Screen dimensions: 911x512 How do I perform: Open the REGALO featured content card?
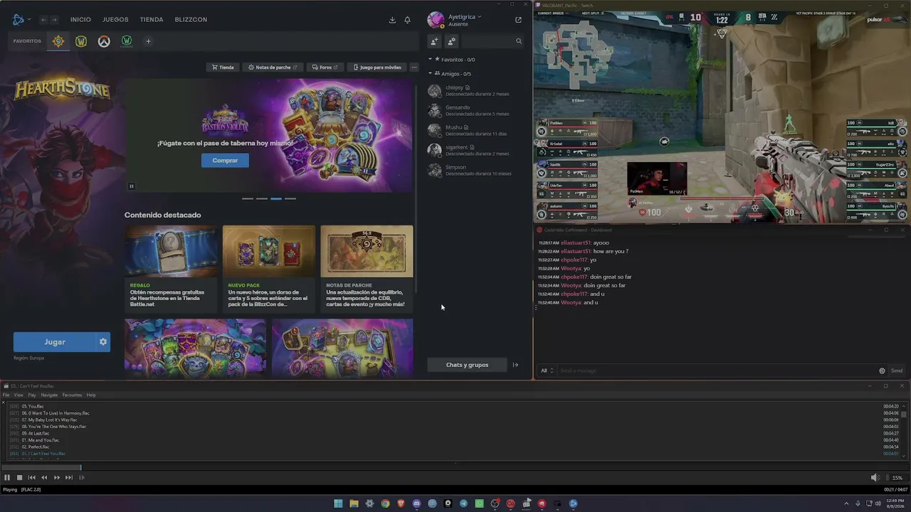click(171, 268)
